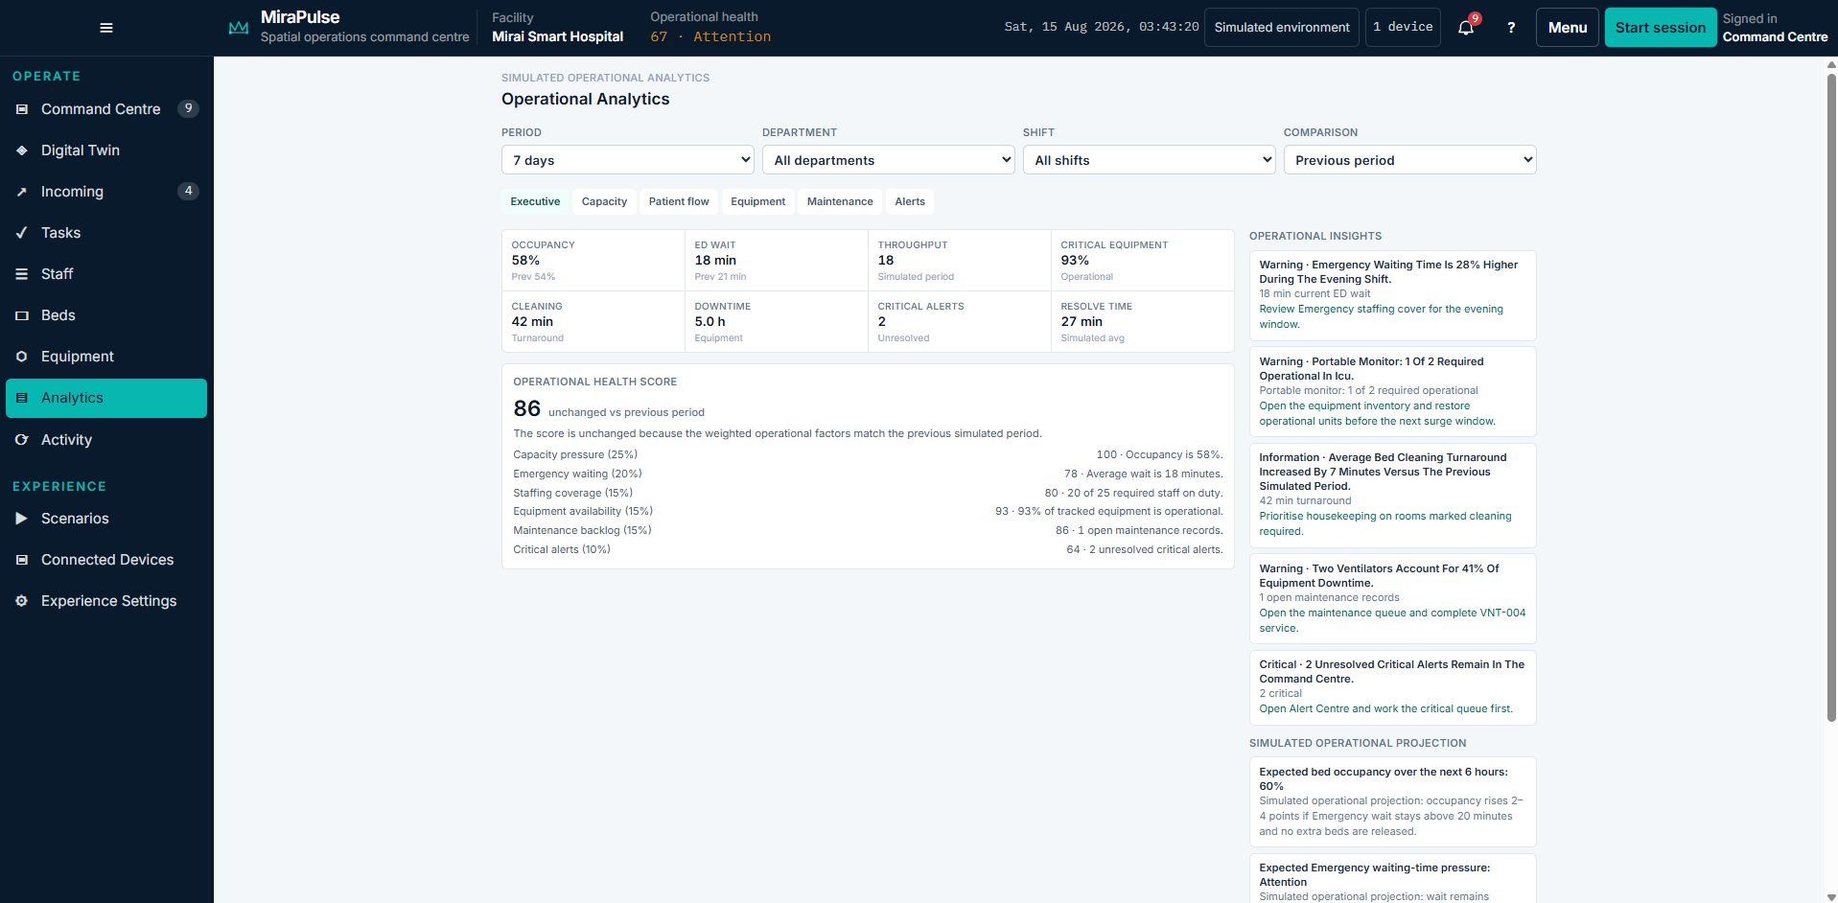The width and height of the screenshot is (1838, 903).
Task: Select the Executive tab
Action: pos(535,201)
